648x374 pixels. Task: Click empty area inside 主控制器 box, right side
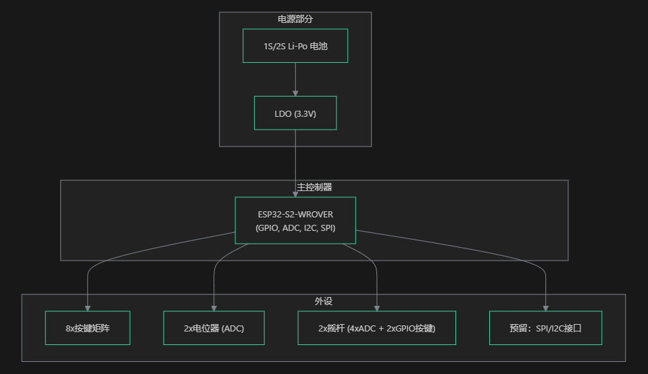point(473,216)
